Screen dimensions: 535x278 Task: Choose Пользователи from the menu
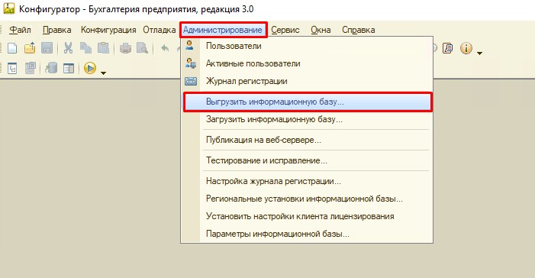tap(307, 46)
